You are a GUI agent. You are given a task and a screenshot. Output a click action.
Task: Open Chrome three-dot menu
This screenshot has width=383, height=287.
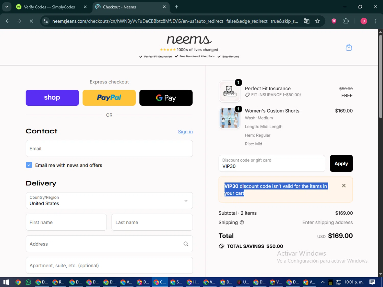tap(376, 21)
